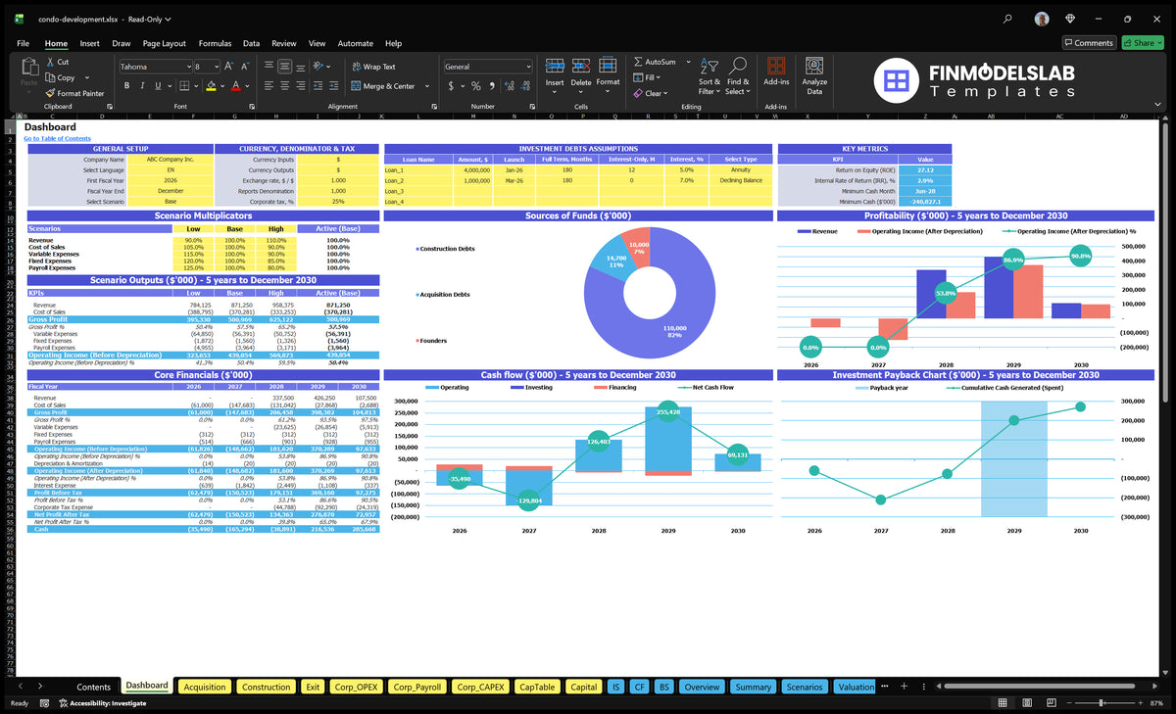Click the Cut scissors icon
The width and height of the screenshot is (1176, 714).
point(50,62)
